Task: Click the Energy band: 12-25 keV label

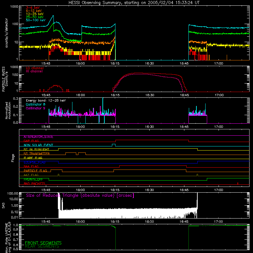Action: point(46,101)
